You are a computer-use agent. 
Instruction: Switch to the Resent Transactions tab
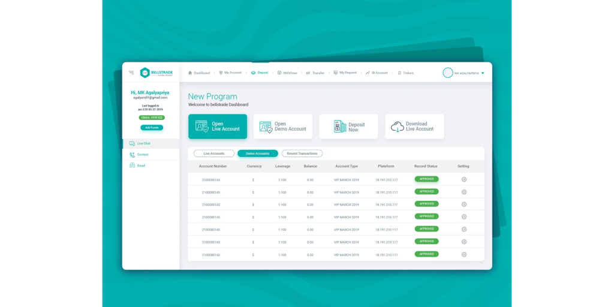pyautogui.click(x=302, y=153)
